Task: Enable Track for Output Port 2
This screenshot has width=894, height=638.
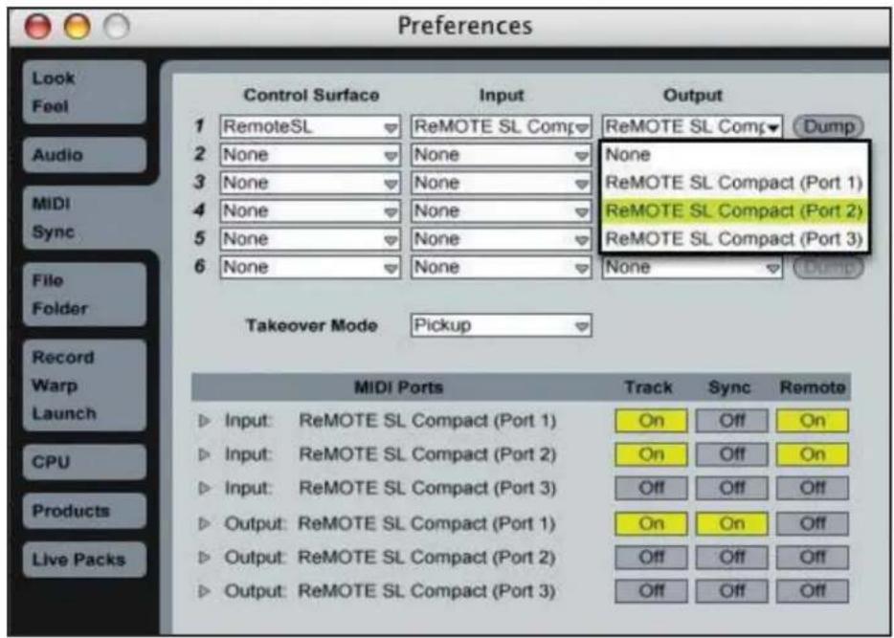Action: pos(651,557)
